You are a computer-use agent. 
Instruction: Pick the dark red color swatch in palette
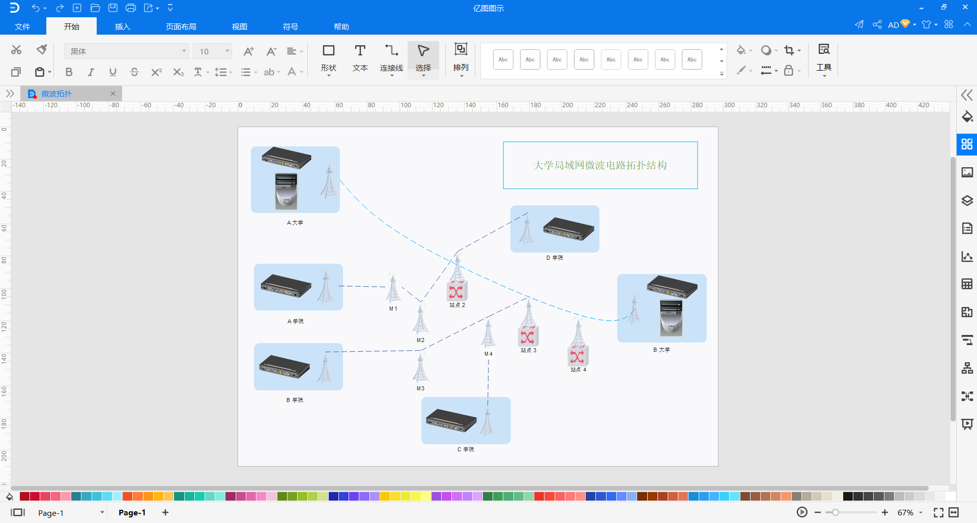(24, 497)
